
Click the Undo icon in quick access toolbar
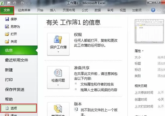14,3
